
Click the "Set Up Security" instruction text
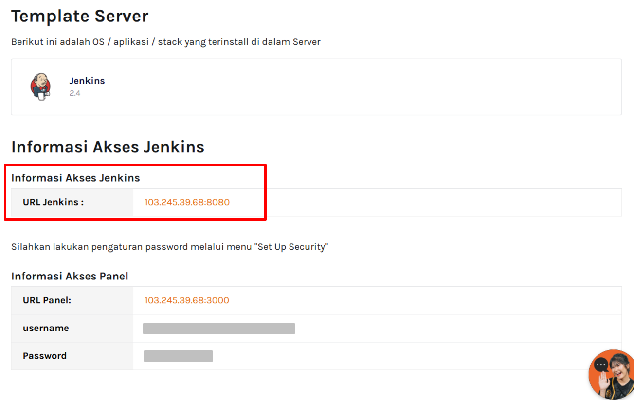[x=169, y=247]
